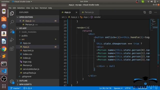Expand the node_modules folder
Image resolution: width=160 pixels, height=90 pixels.
click(37, 32)
